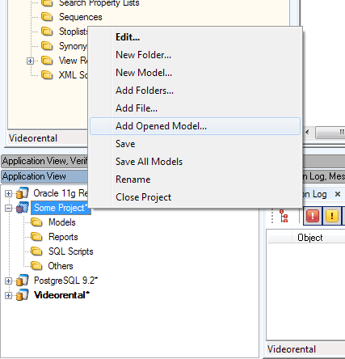Click the horizontal scrollbar left arrow
Viewport: 345px width, 359px height.
pos(307,133)
